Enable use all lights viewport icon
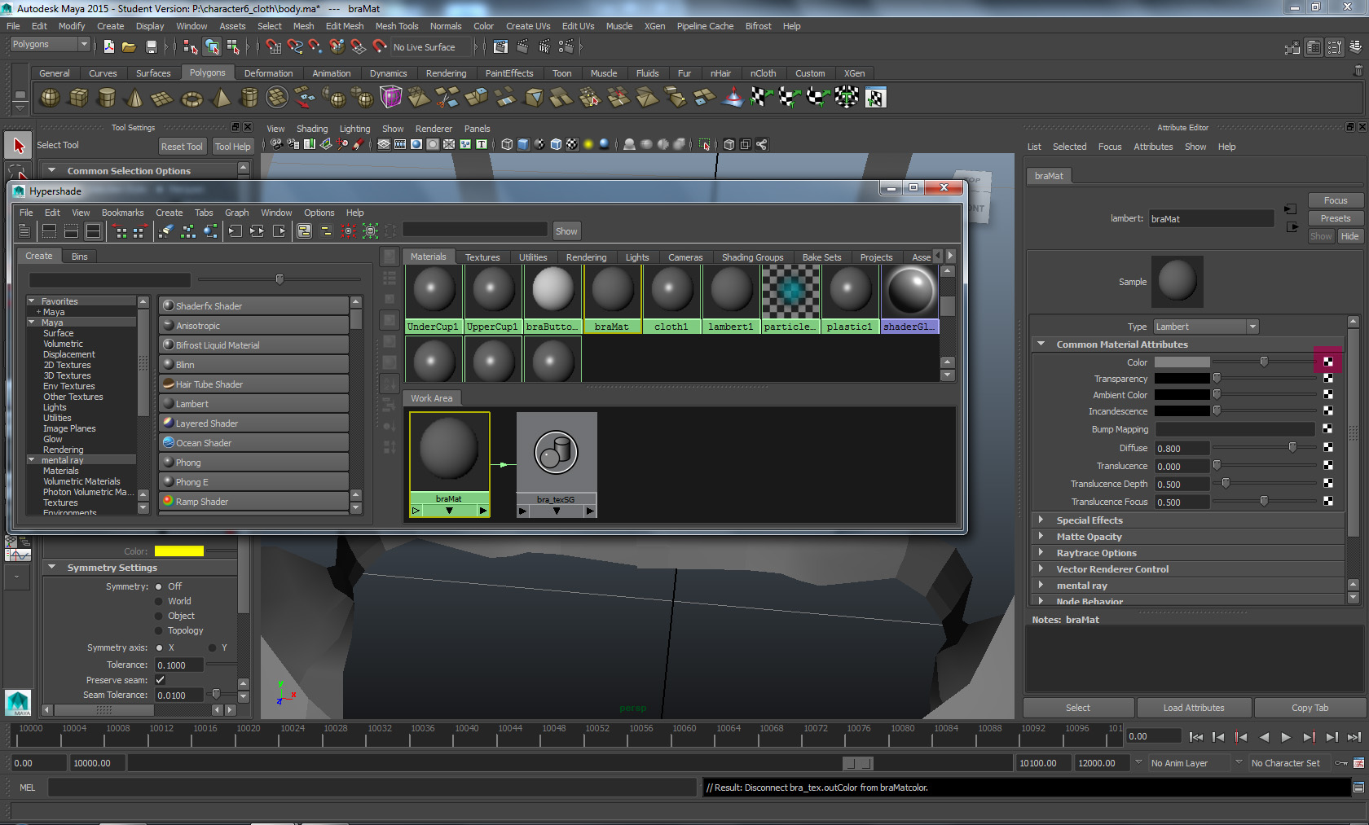1369x825 pixels. pyautogui.click(x=588, y=144)
